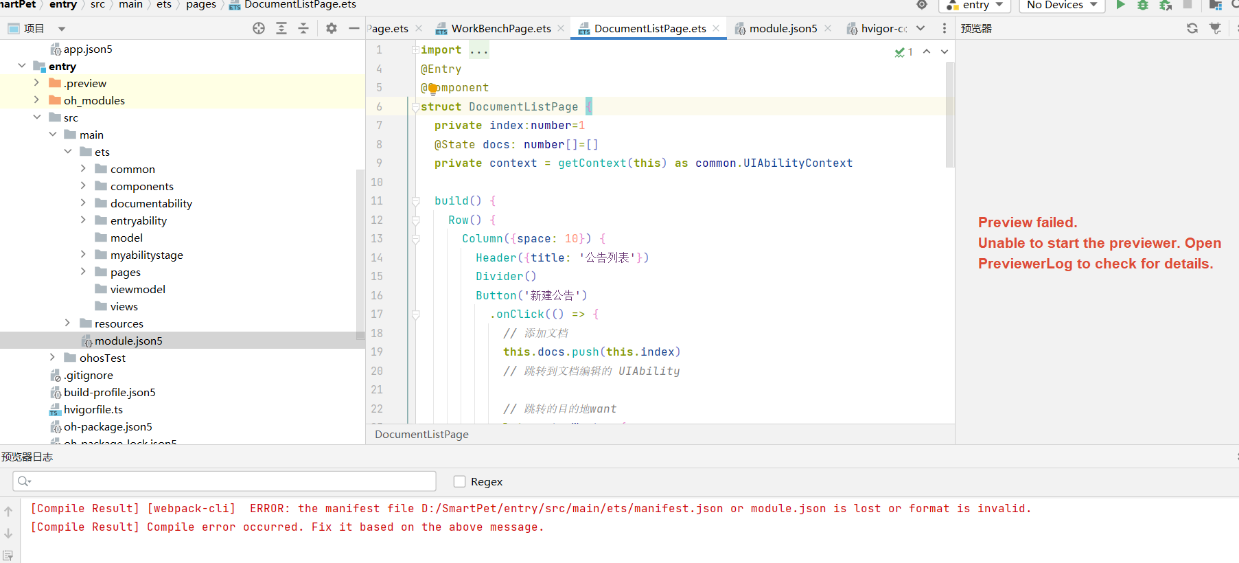Expand the common folder

click(x=83, y=169)
